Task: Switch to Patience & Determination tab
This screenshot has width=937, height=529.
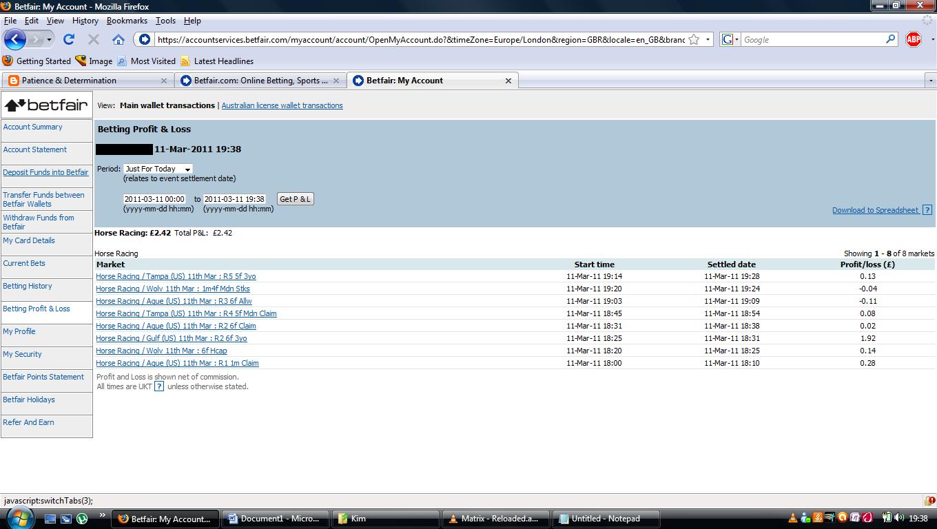Action: (x=87, y=81)
